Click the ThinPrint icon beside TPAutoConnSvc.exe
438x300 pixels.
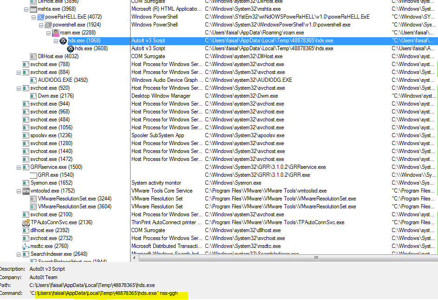tap(26, 222)
